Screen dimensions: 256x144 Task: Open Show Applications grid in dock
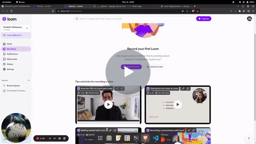(x=100, y=138)
